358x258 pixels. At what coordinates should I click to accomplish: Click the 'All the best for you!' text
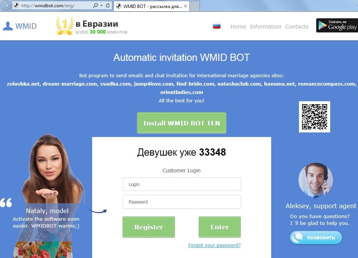pos(182,100)
